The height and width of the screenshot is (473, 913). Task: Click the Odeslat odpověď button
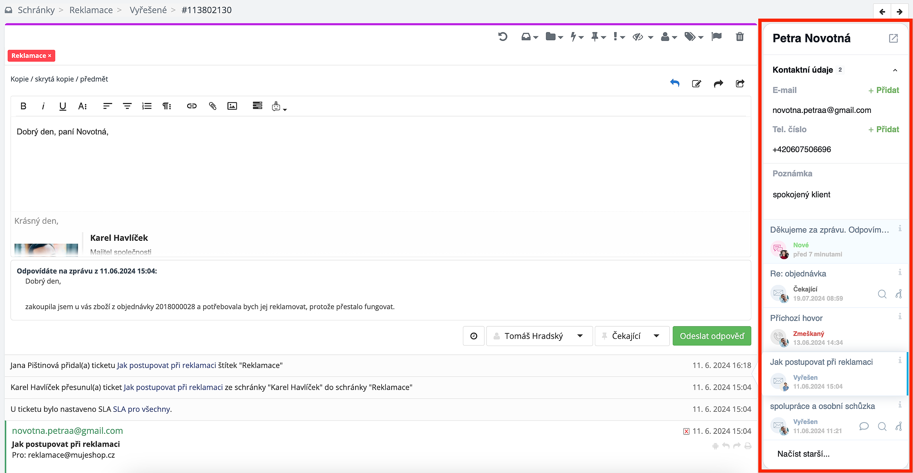coord(712,336)
